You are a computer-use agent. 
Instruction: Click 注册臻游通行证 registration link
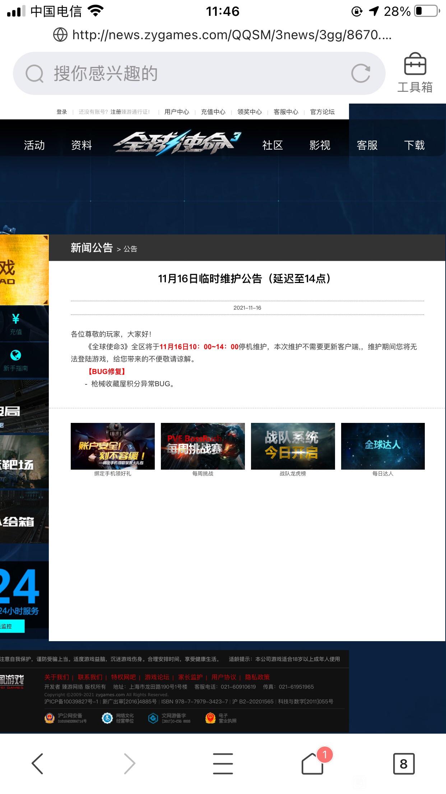click(130, 112)
